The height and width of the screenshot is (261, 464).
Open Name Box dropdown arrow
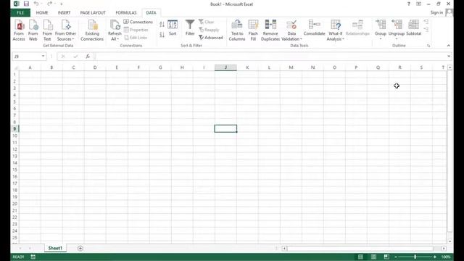coord(43,57)
